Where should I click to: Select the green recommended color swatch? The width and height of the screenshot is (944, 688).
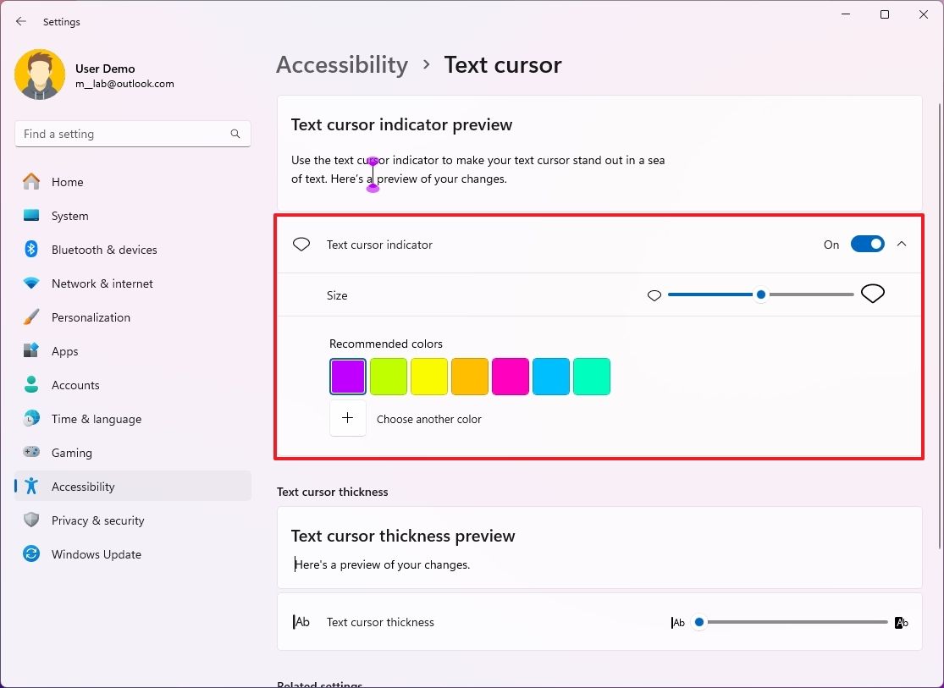(389, 376)
